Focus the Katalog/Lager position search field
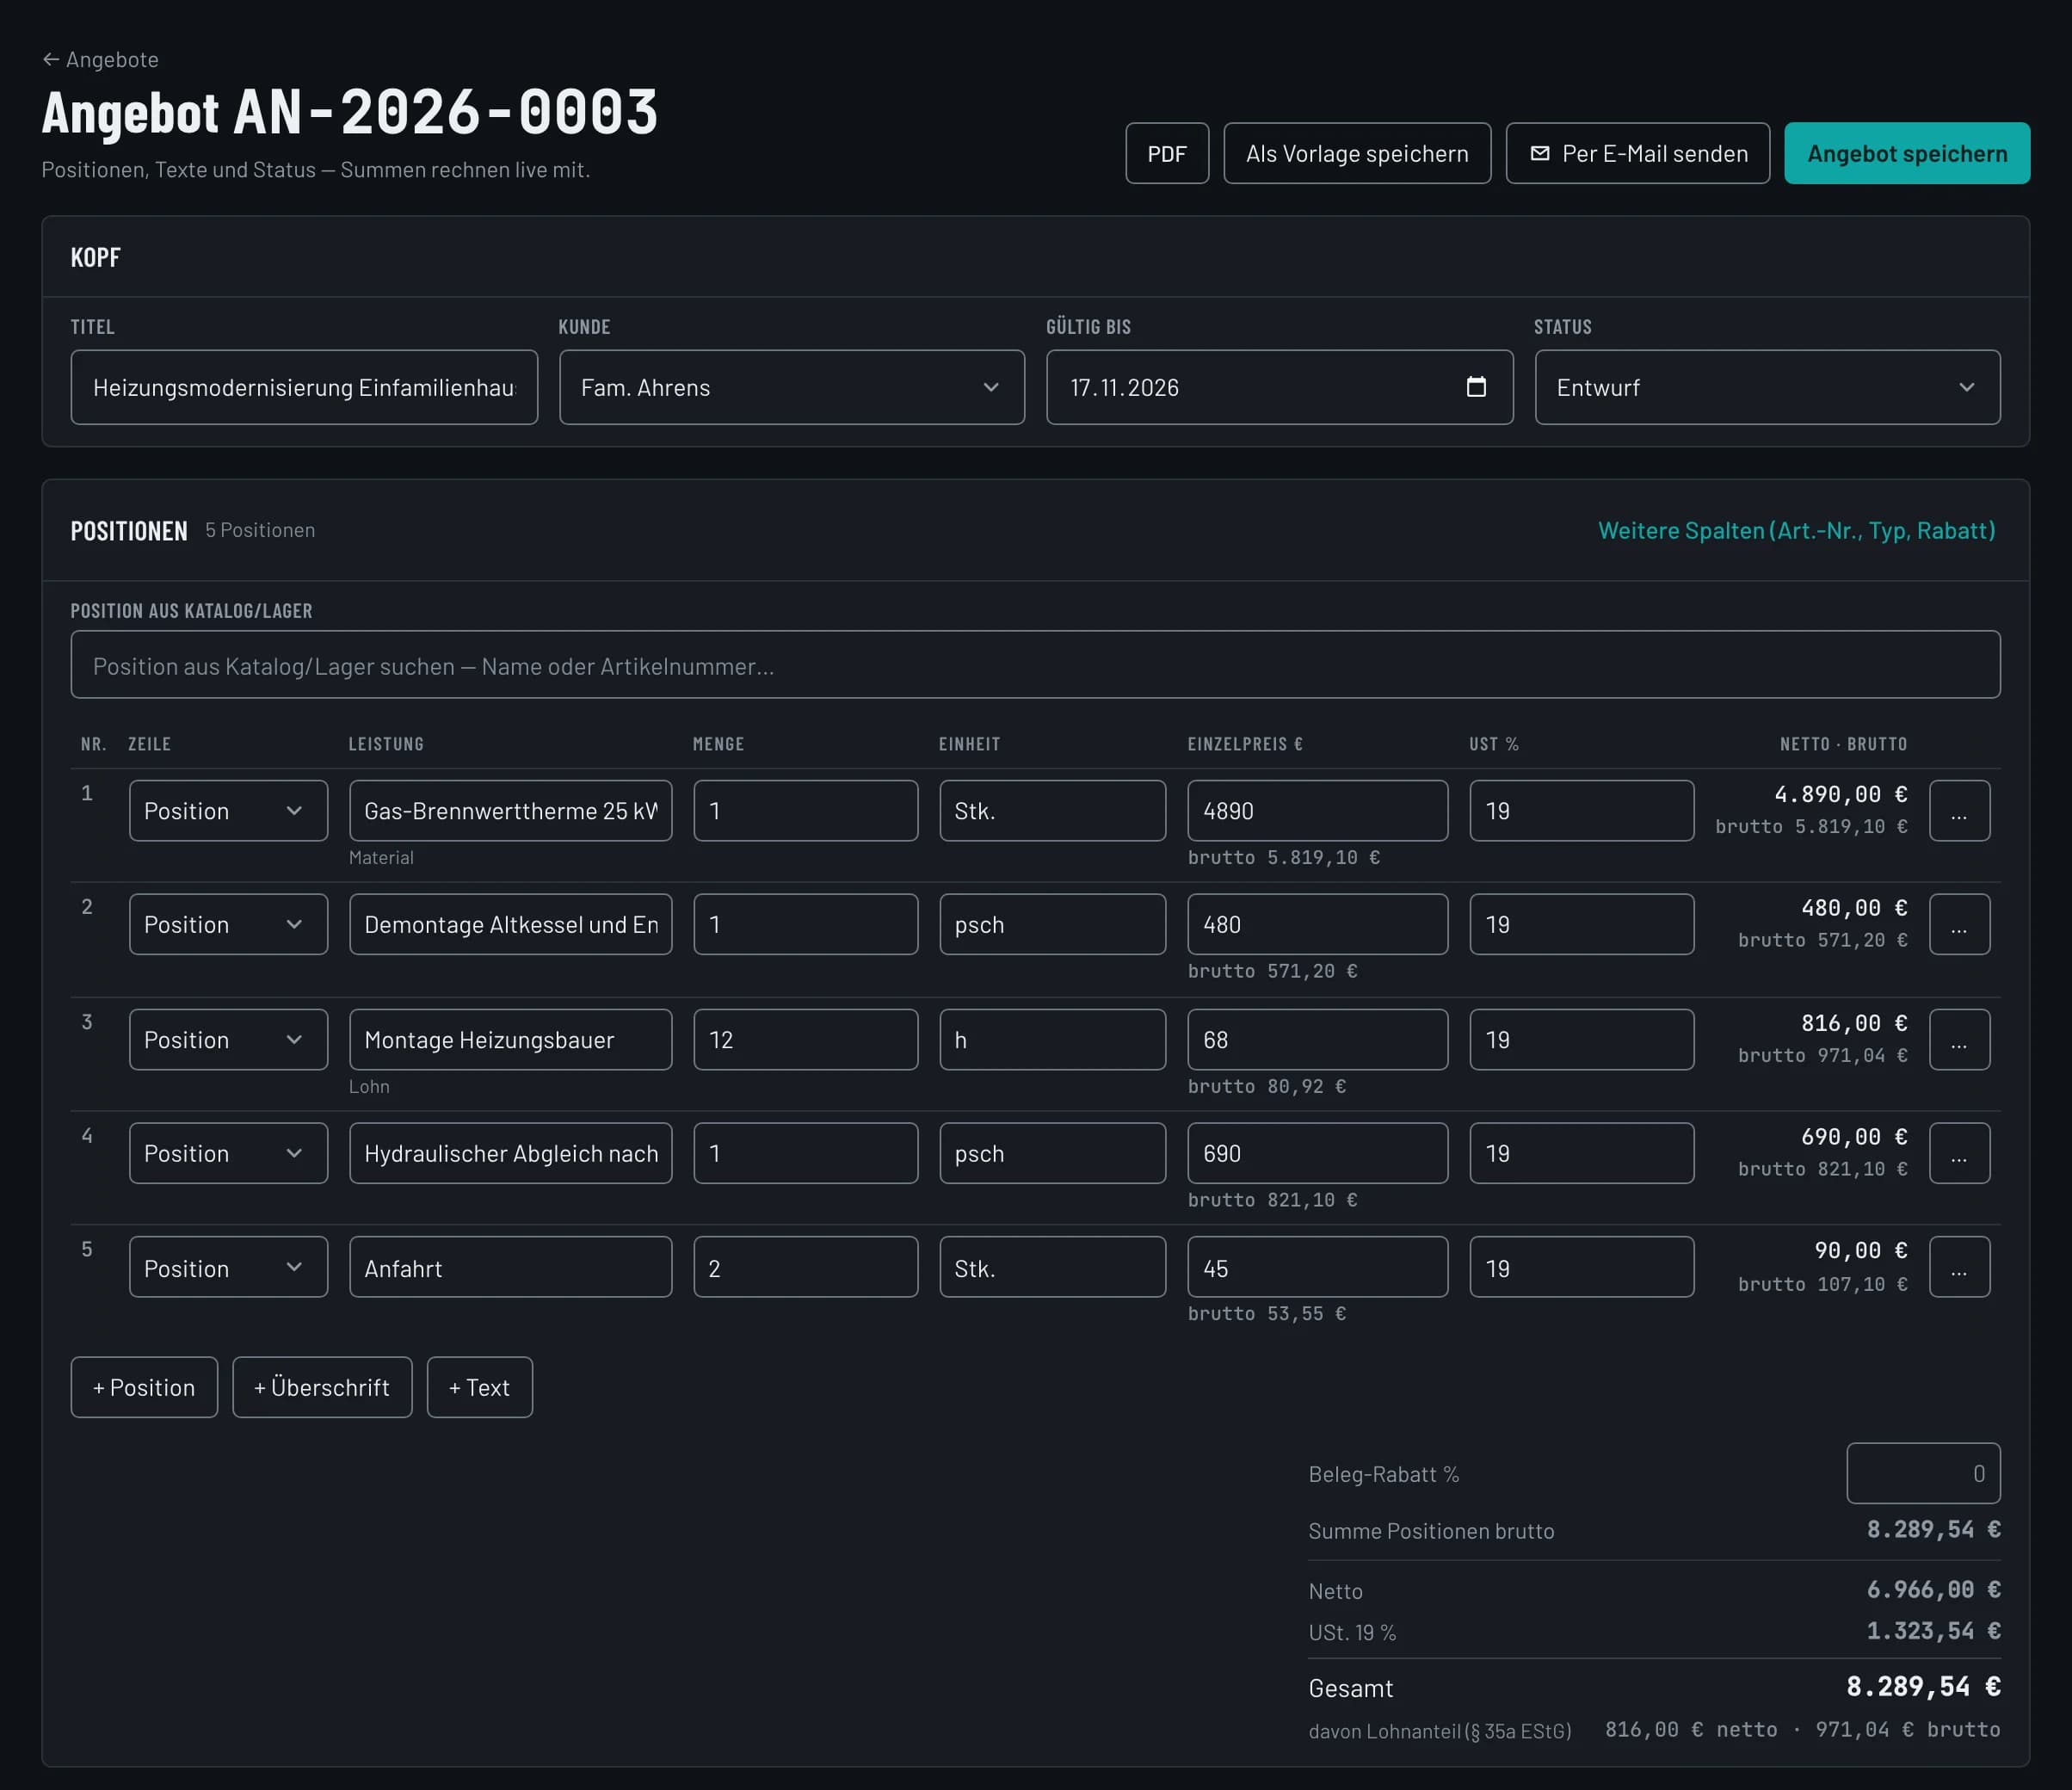Screen dimensions: 2072x1790 [x=1035, y=664]
